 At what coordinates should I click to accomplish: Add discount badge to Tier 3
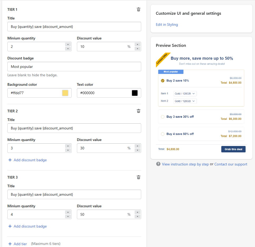[x=27, y=226]
